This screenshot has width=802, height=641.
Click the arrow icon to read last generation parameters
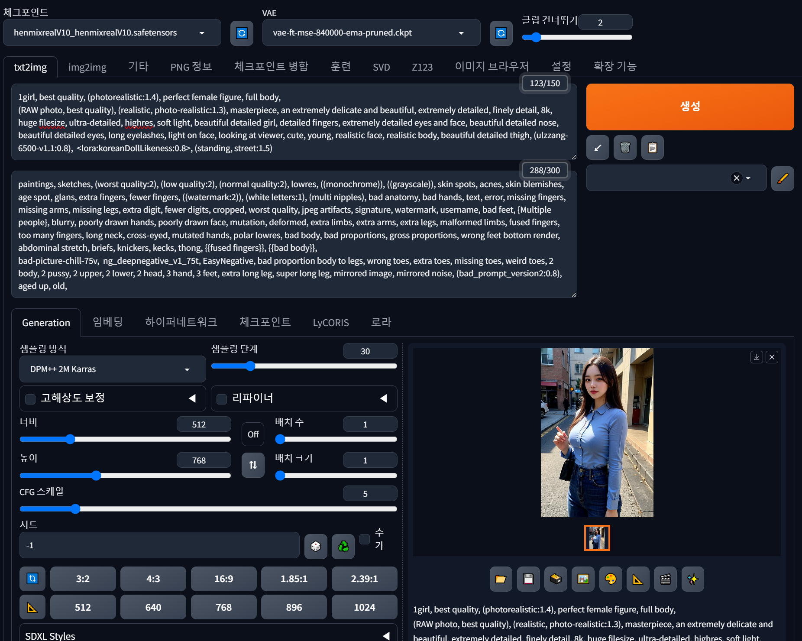598,148
